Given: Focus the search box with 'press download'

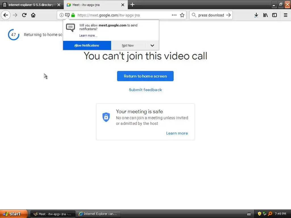Looking at the screenshot, I should click(x=211, y=15).
